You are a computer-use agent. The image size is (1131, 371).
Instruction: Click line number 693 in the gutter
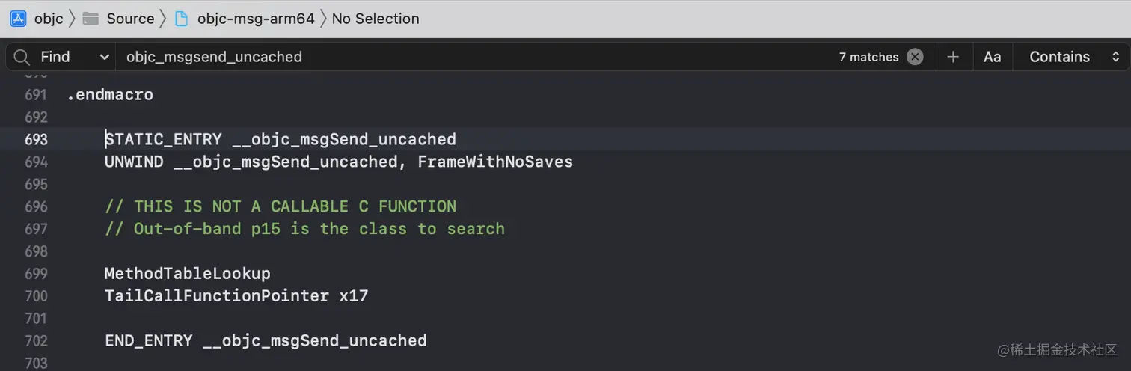[36, 140]
